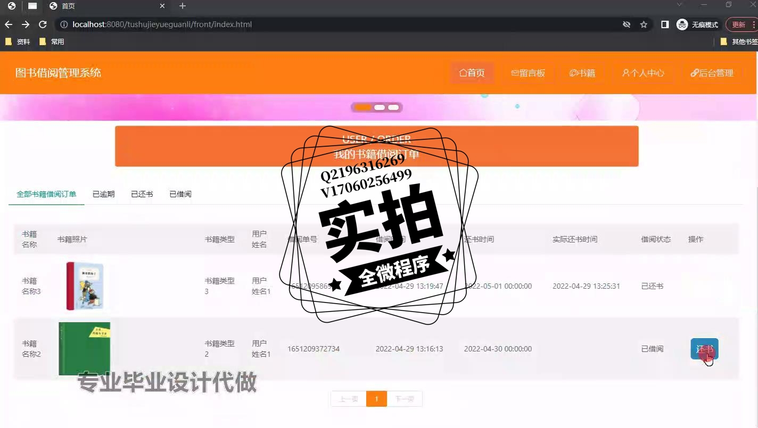Switch to the 已借阅 tab
This screenshot has height=428, width=758.
[180, 194]
